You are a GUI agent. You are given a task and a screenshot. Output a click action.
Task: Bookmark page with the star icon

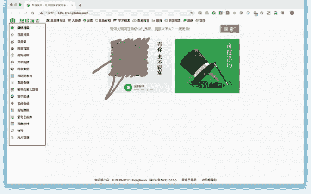click(x=192, y=13)
